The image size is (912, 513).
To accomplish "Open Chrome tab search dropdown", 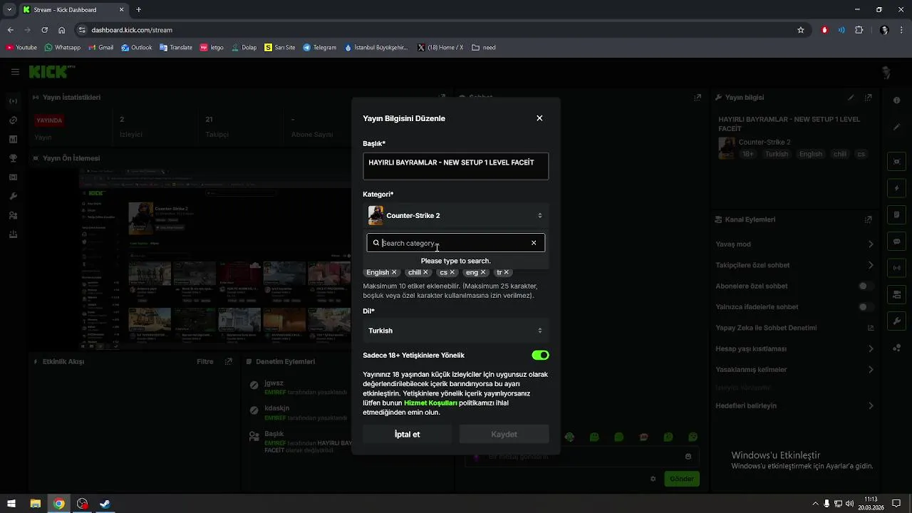I will point(9,10).
